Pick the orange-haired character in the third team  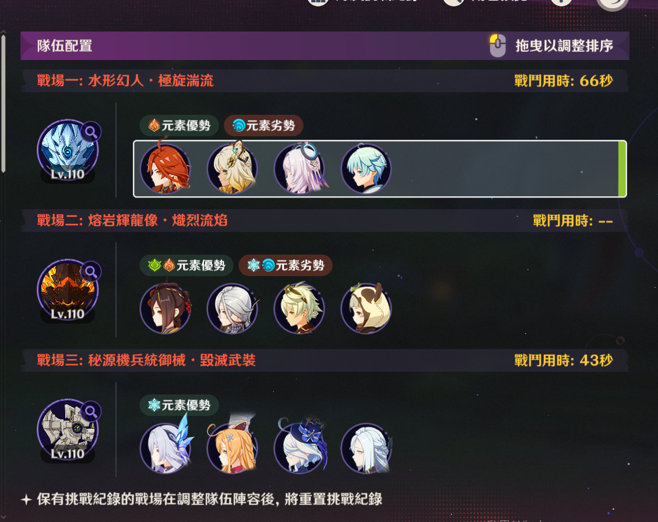tap(232, 448)
